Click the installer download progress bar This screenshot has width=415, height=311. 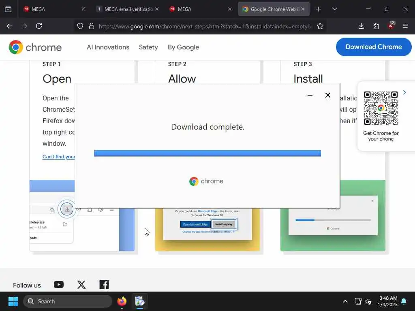coord(207,153)
